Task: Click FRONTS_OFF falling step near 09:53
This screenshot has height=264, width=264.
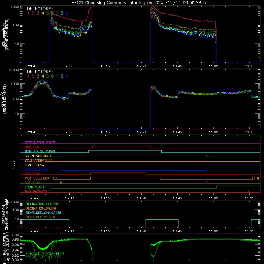Action: click(x=51, y=187)
